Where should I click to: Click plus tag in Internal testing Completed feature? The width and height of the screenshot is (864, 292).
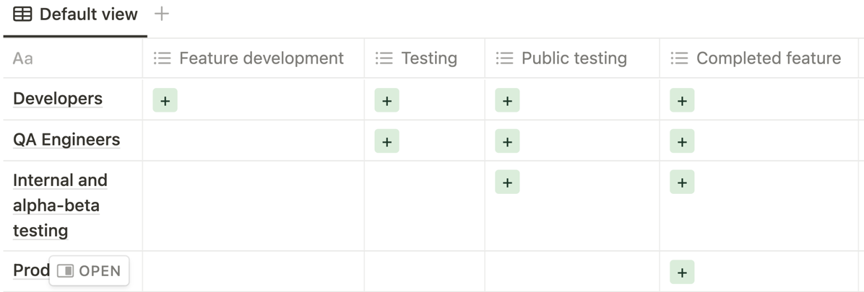[x=682, y=183]
